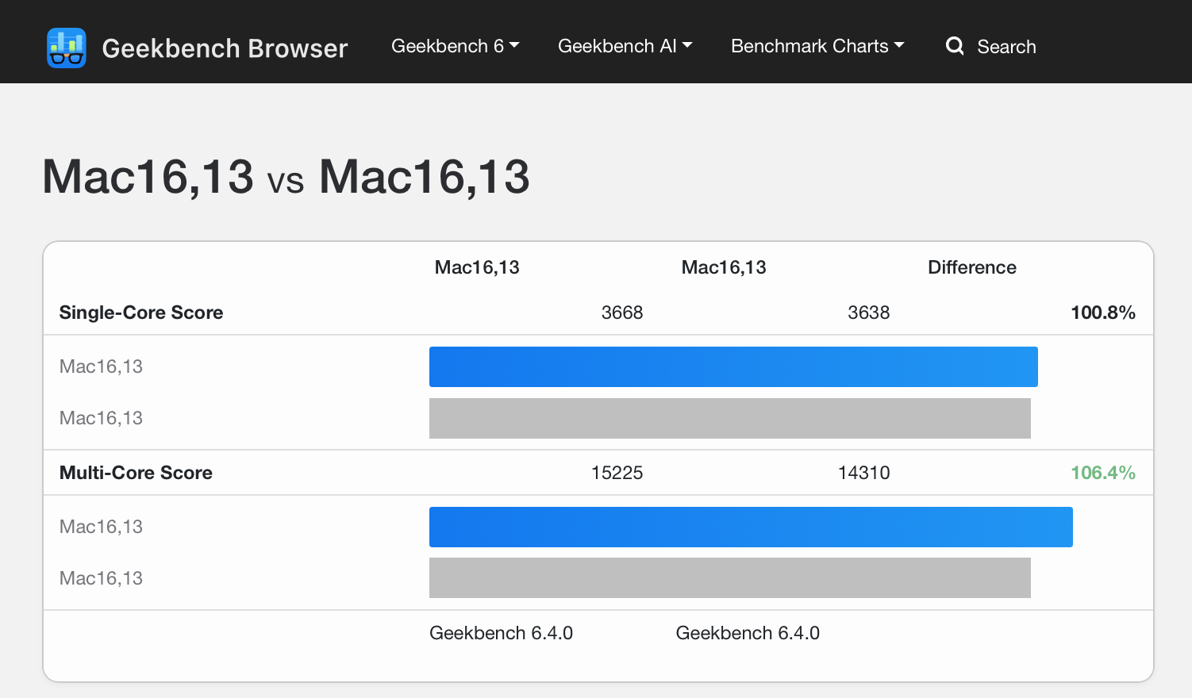Open the Geekbench AI dropdown
The width and height of the screenshot is (1192, 698).
point(625,46)
